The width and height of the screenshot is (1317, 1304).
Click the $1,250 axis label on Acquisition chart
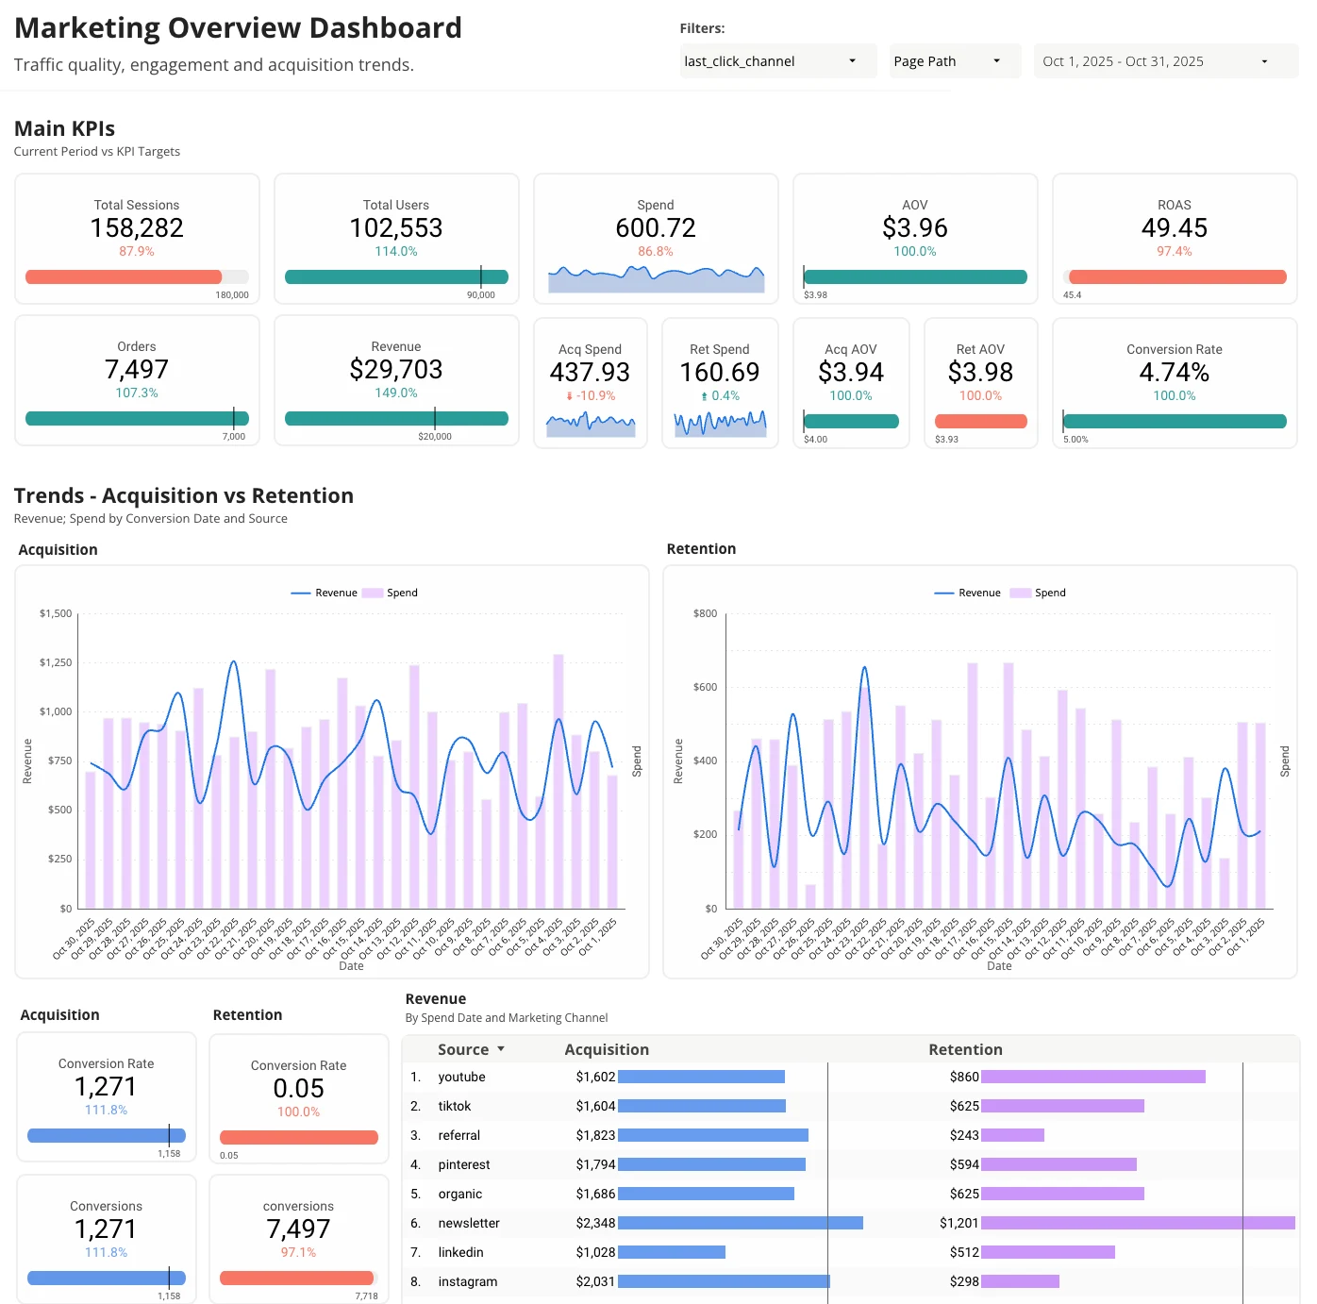pyautogui.click(x=56, y=662)
